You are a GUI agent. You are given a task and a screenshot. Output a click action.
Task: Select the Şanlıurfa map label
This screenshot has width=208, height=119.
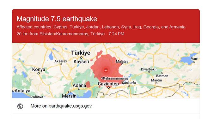tap(129, 83)
